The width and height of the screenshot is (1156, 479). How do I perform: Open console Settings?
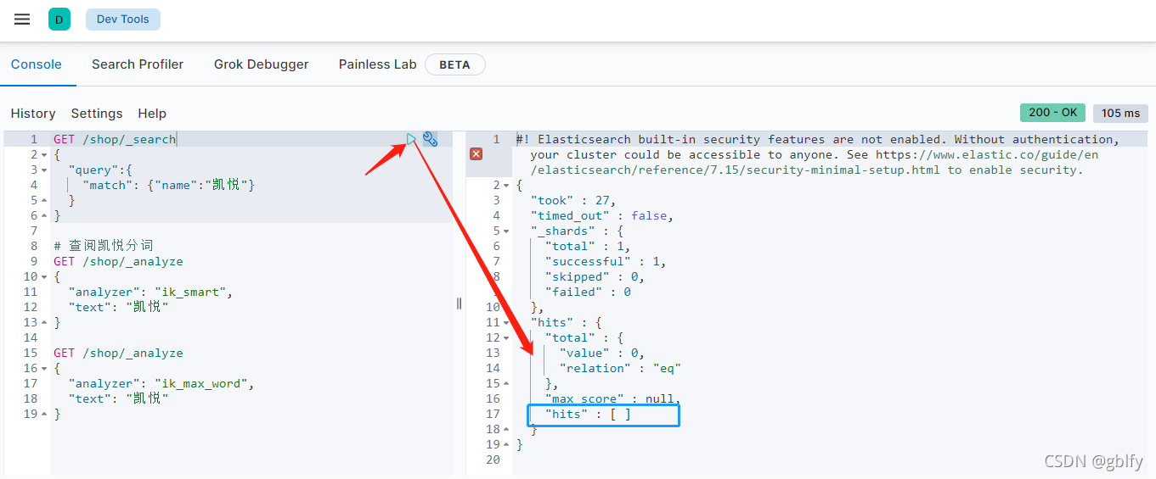point(97,114)
